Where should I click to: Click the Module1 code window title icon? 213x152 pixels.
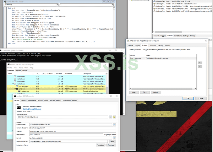pyautogui.click(x=5, y=2)
